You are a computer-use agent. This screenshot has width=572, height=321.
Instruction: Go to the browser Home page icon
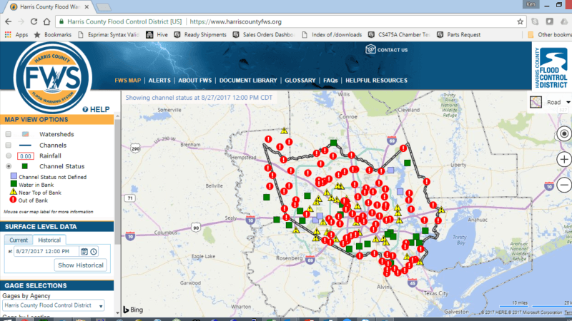click(46, 21)
